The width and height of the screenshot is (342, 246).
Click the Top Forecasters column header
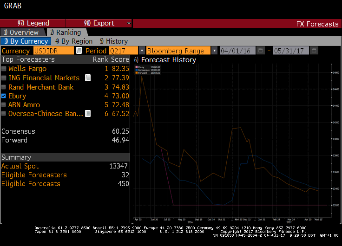28,59
